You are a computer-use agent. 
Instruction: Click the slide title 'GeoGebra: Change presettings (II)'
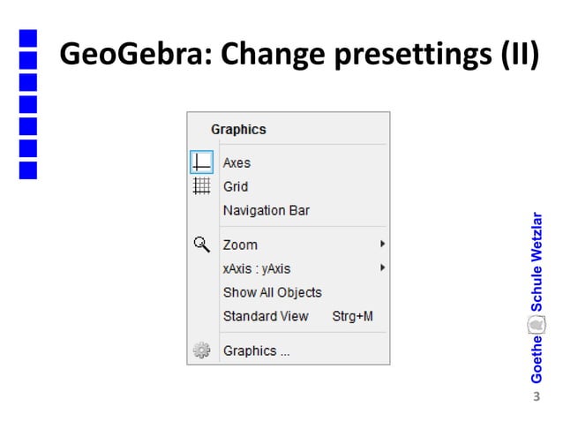point(298,56)
